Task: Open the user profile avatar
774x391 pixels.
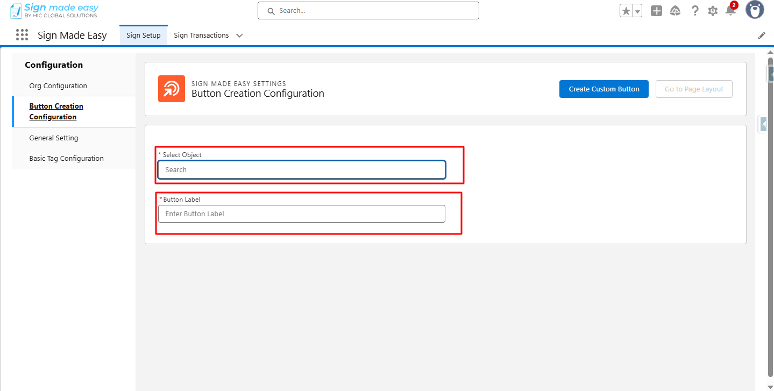Action: pyautogui.click(x=755, y=10)
